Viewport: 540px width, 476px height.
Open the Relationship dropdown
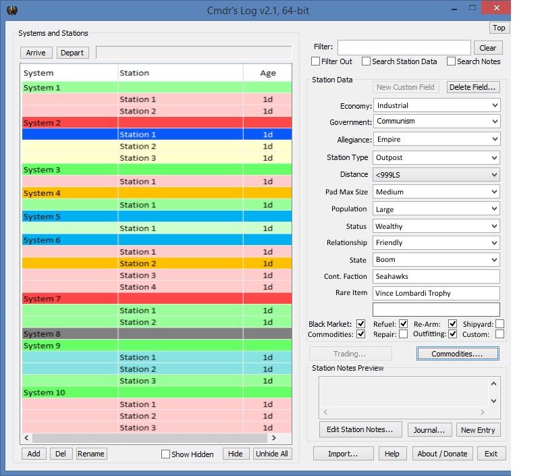(x=436, y=243)
